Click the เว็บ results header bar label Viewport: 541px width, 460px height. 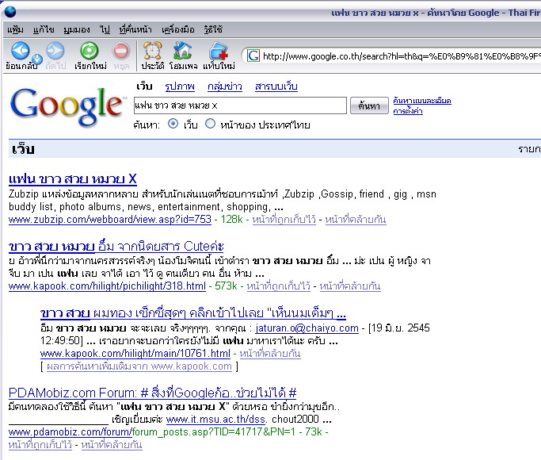pos(23,149)
